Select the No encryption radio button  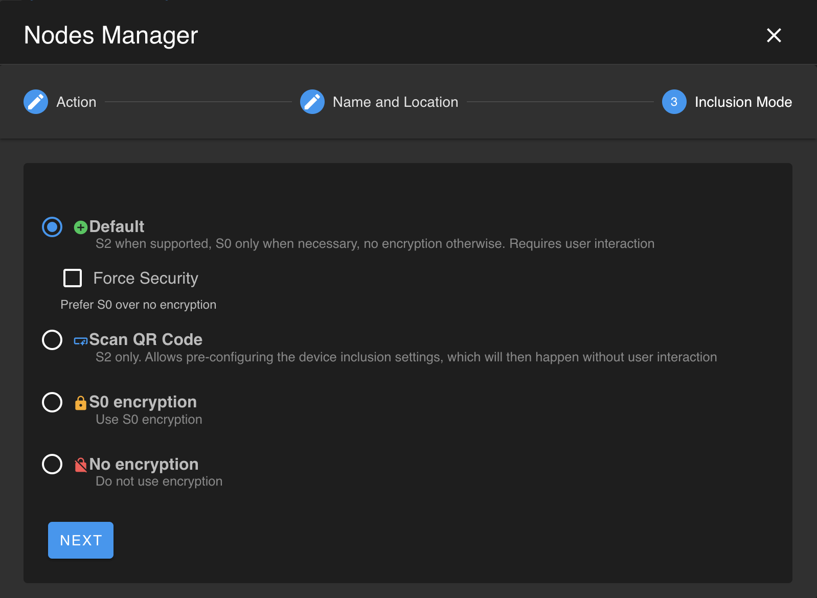pyautogui.click(x=52, y=464)
